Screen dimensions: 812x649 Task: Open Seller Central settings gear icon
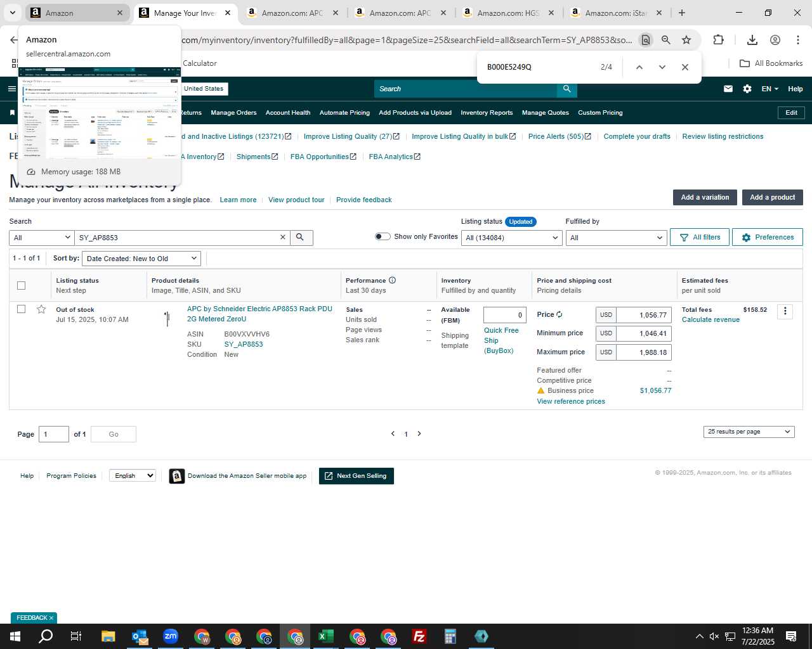point(747,89)
